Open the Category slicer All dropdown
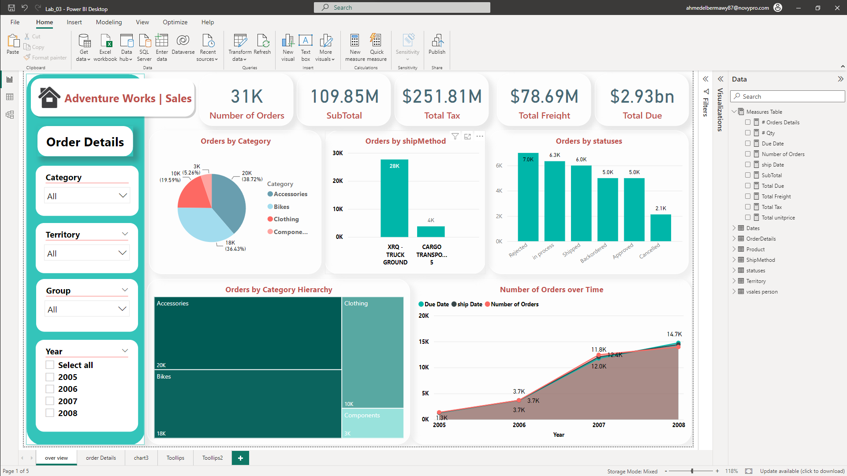This screenshot has height=476, width=847. [x=87, y=196]
